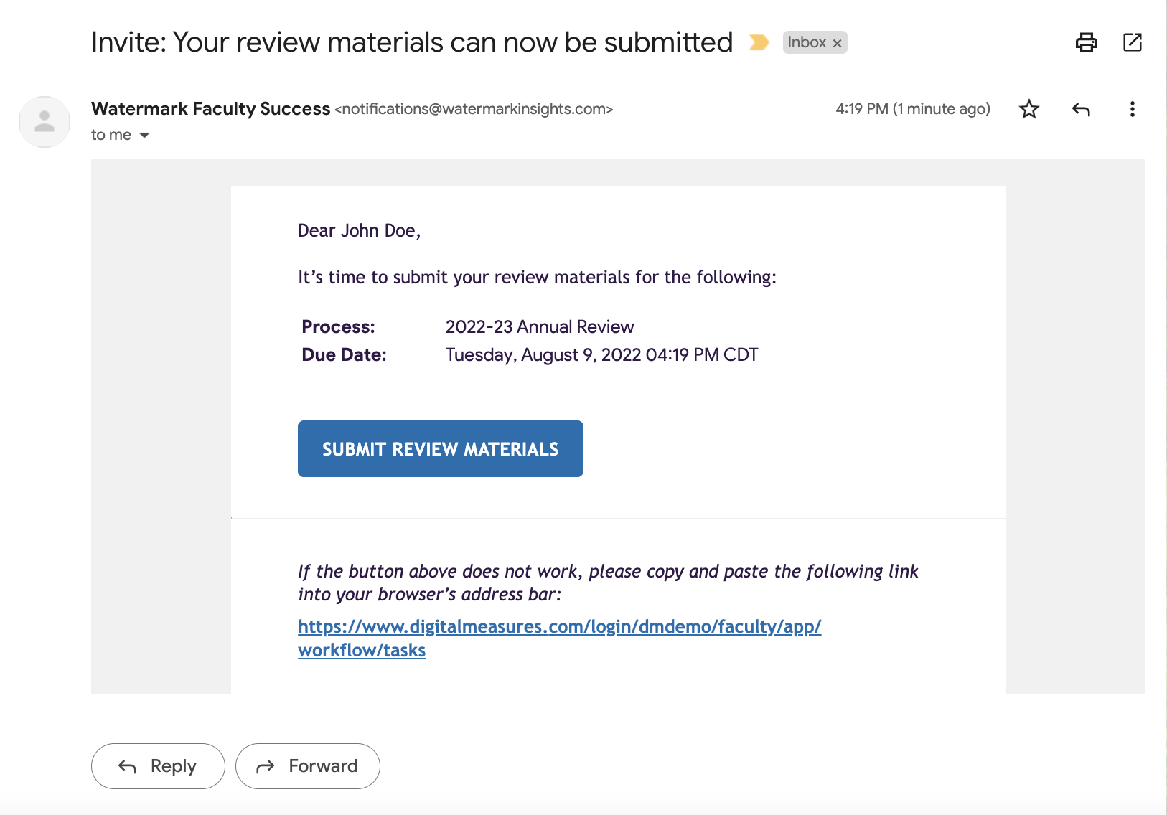
Task: Click the Submit Review Materials button
Action: (x=440, y=448)
